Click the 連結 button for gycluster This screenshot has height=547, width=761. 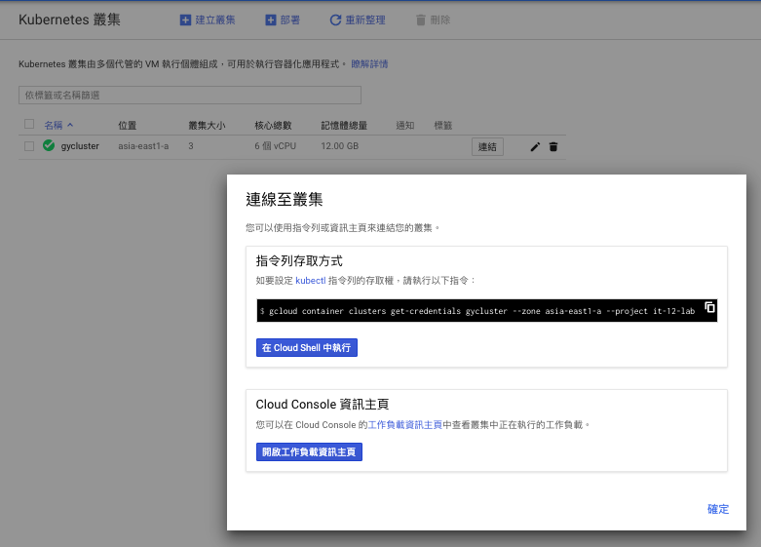487,146
